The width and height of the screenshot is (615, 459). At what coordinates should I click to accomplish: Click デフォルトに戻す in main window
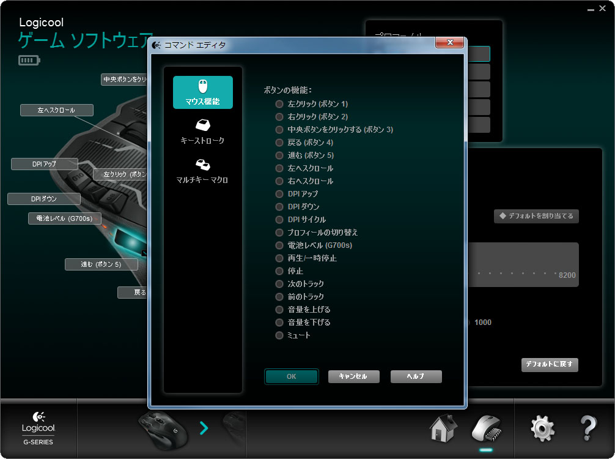[x=550, y=364]
